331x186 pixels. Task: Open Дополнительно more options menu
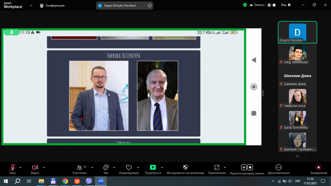tap(279, 169)
